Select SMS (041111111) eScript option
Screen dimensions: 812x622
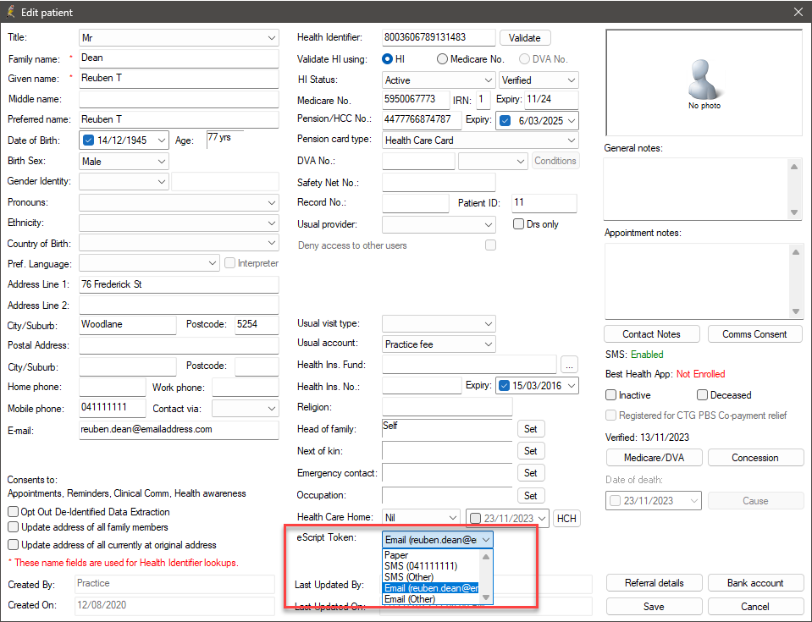[431, 565]
